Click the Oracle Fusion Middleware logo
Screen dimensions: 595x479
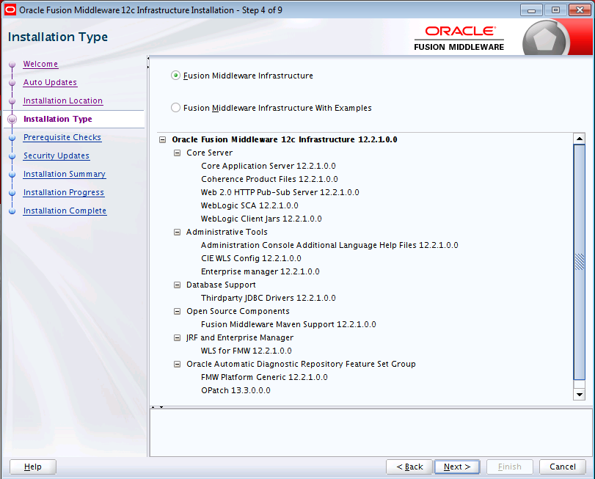[x=459, y=38]
